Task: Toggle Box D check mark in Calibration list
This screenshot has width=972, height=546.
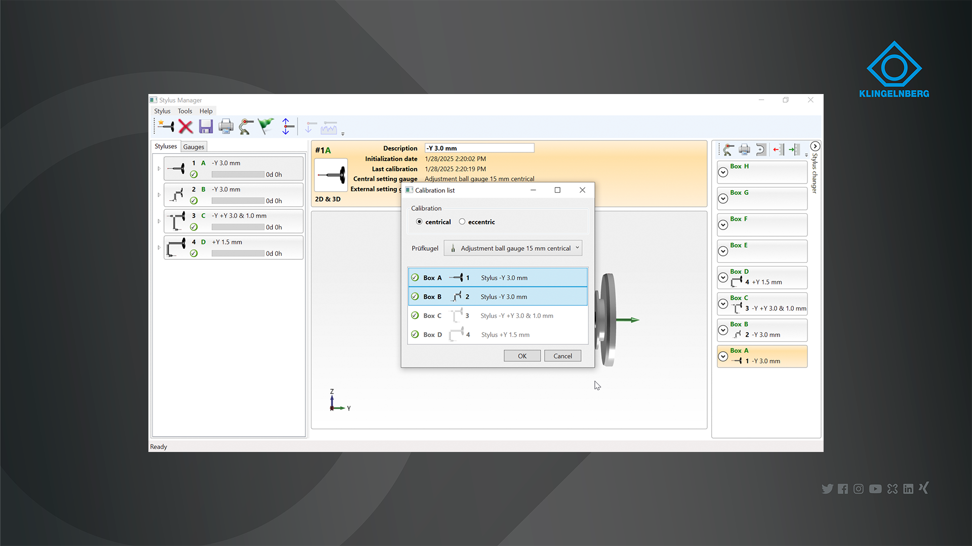Action: click(x=415, y=335)
